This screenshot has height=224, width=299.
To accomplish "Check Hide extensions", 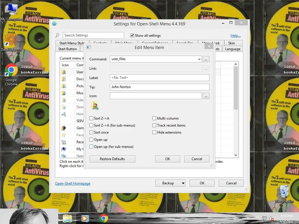I will tap(154, 132).
